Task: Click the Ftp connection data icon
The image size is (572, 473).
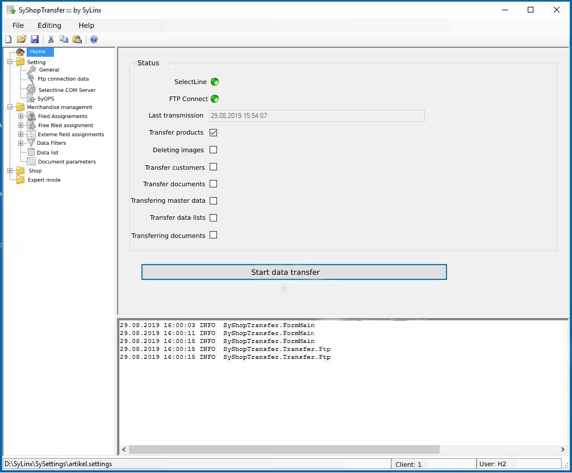Action: (x=31, y=79)
